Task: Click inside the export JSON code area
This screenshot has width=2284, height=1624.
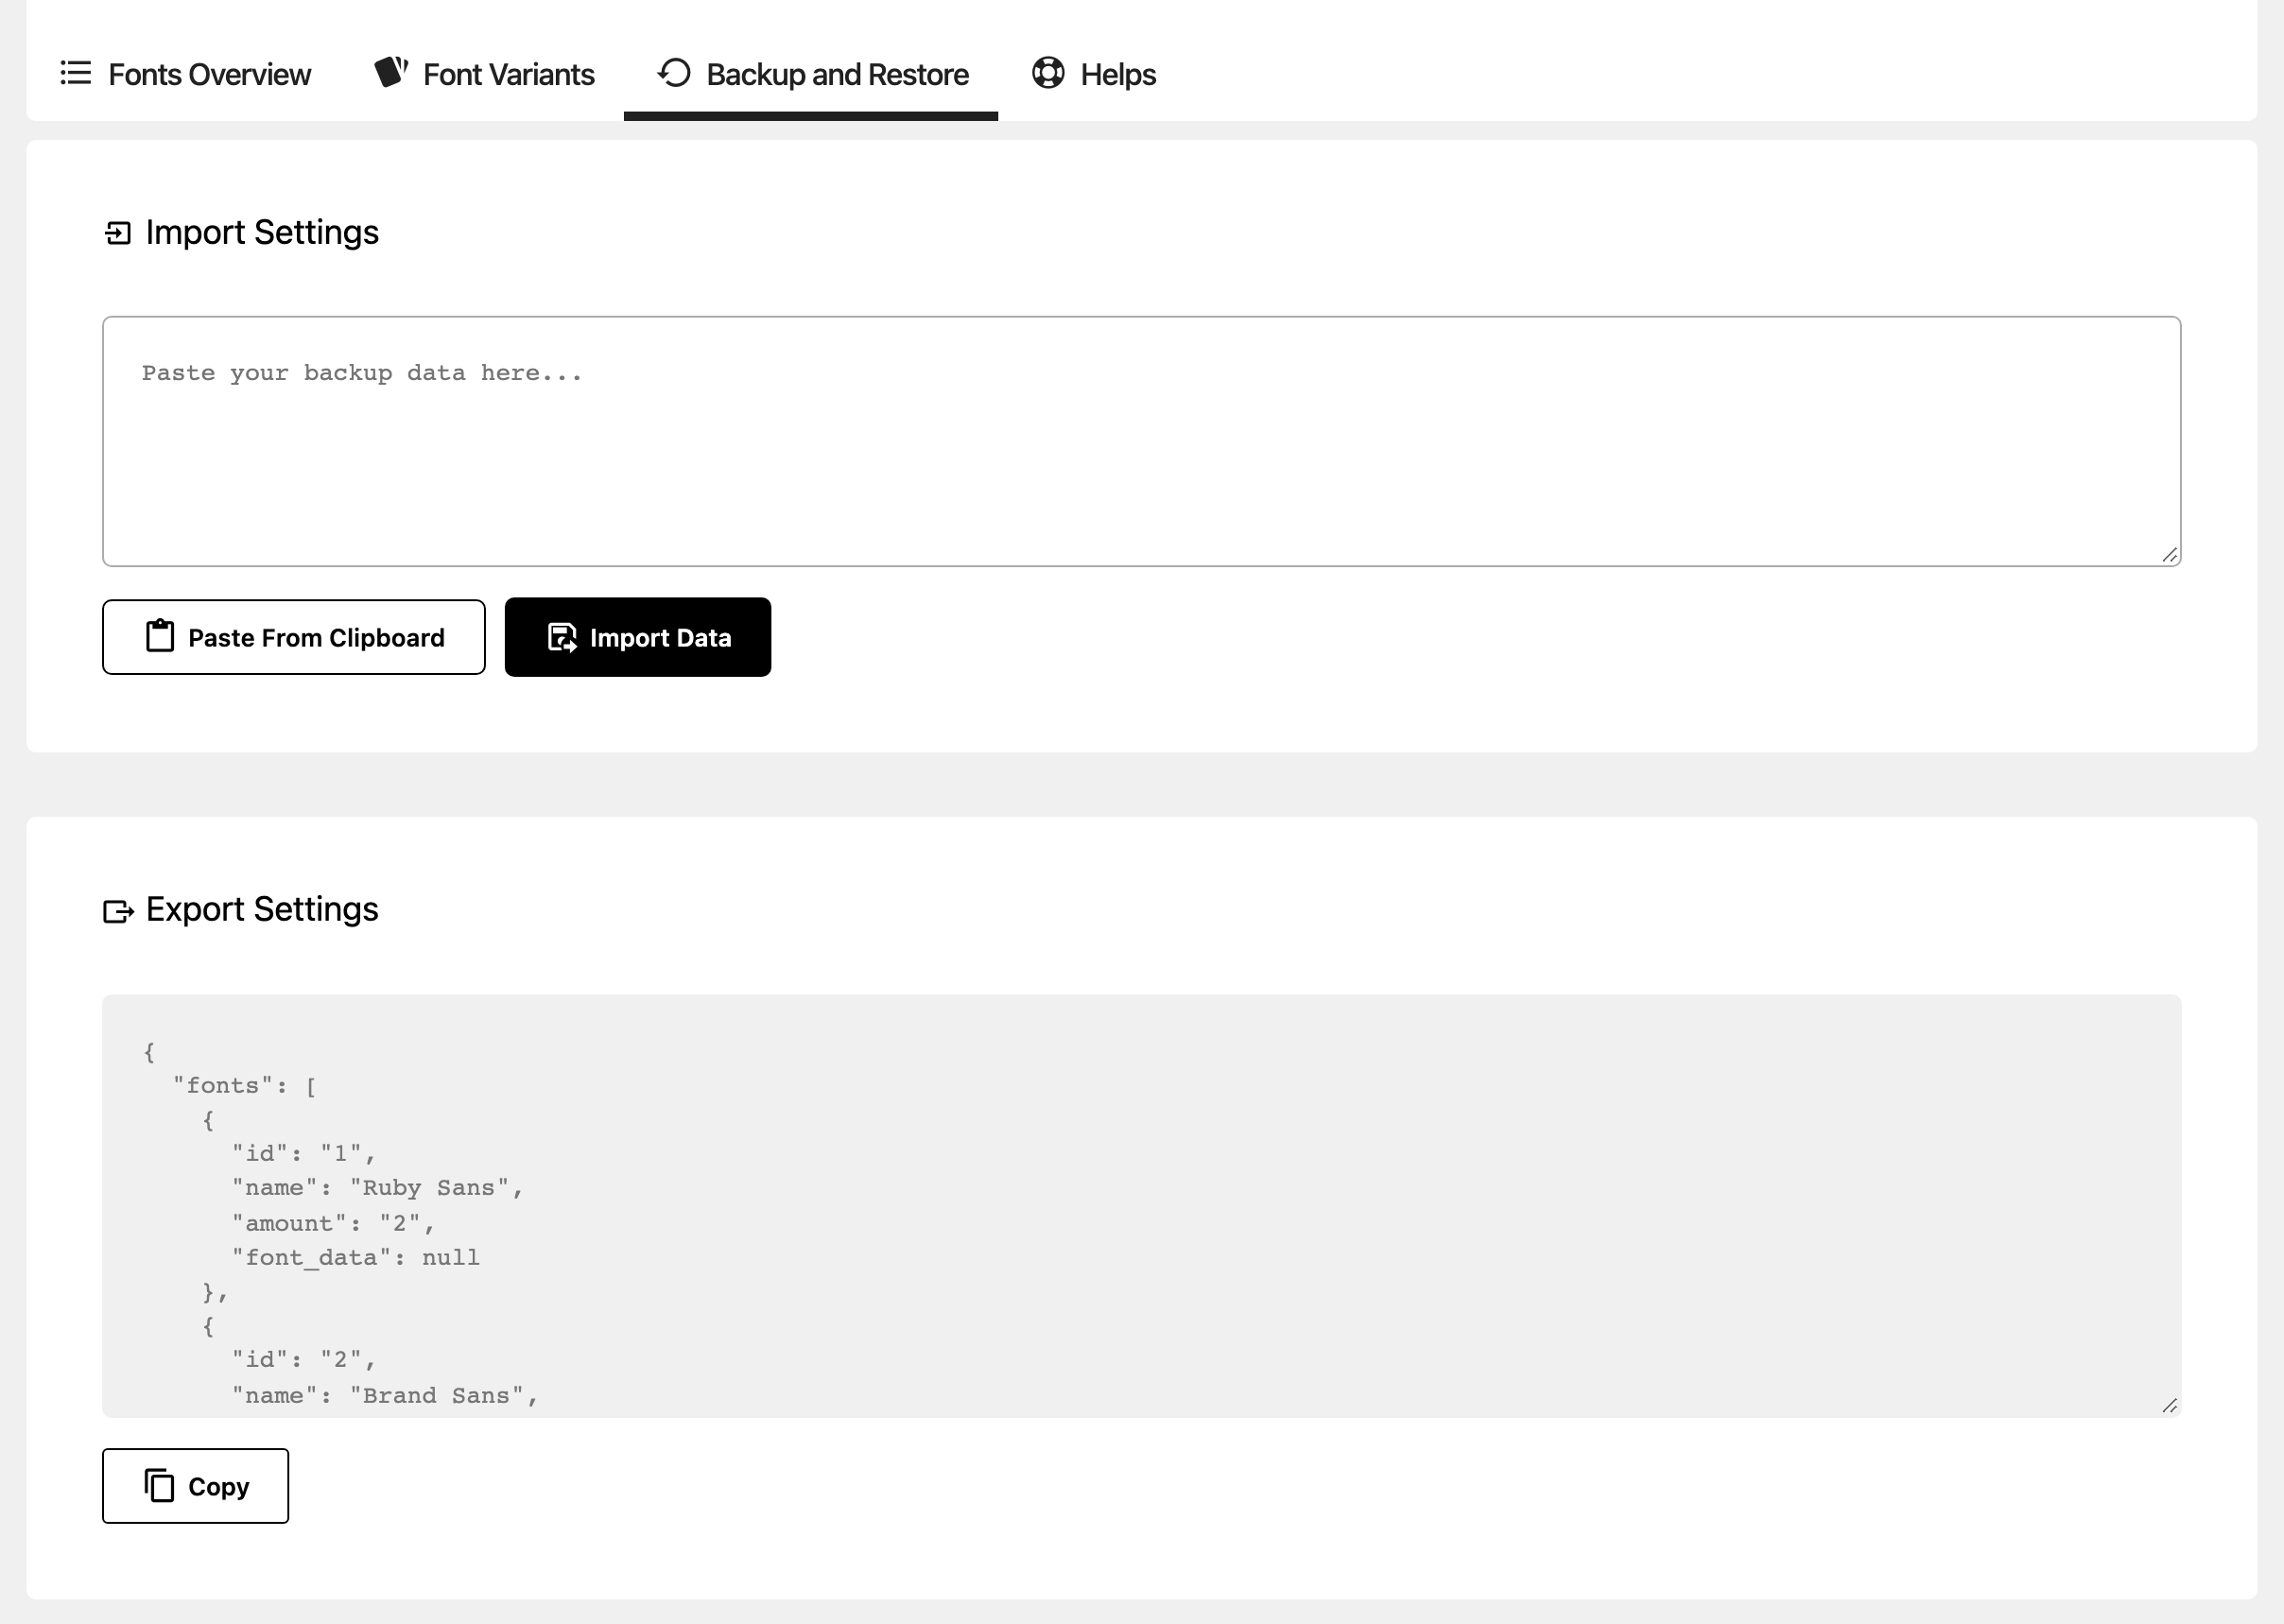Action: pyautogui.click(x=1141, y=1205)
